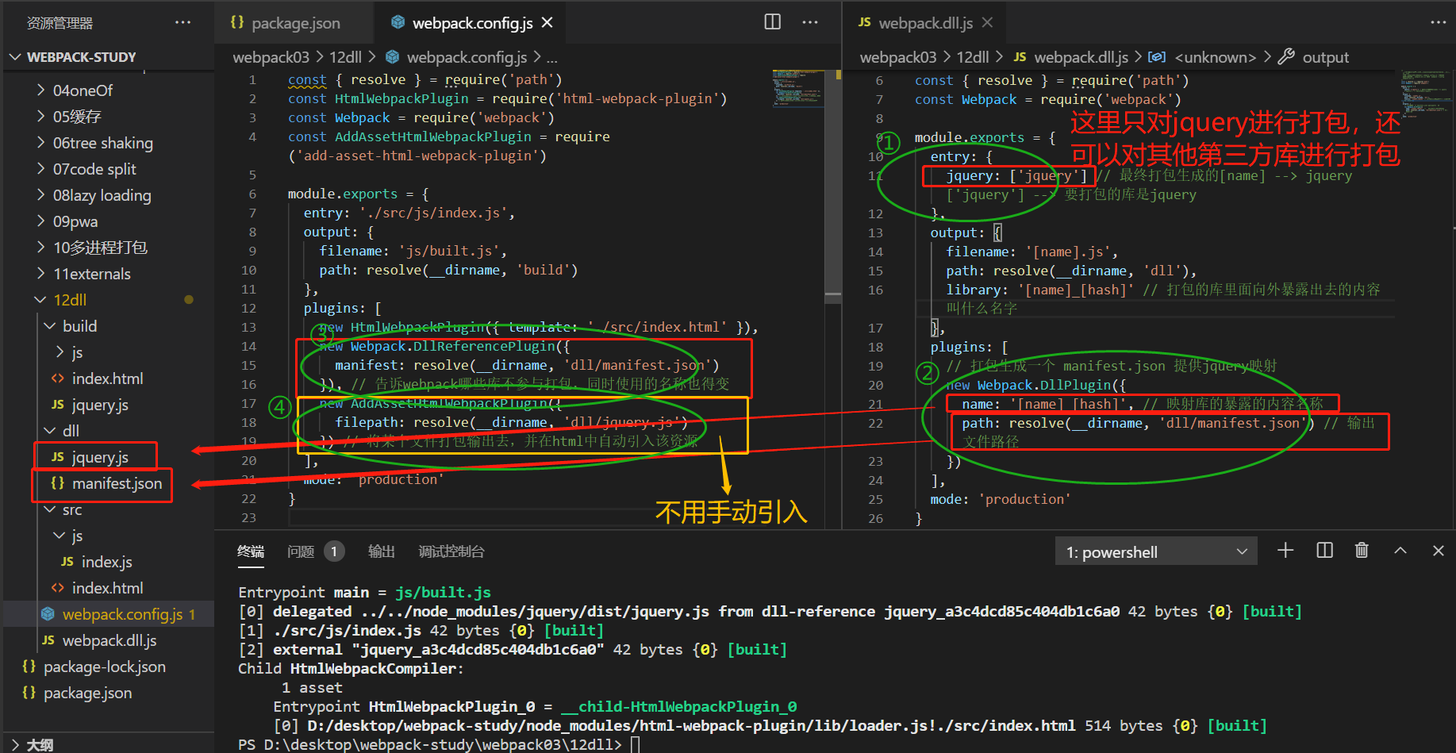The height and width of the screenshot is (753, 1456).
Task: Open explorer more actions ellipsis menu
Action: click(182, 22)
